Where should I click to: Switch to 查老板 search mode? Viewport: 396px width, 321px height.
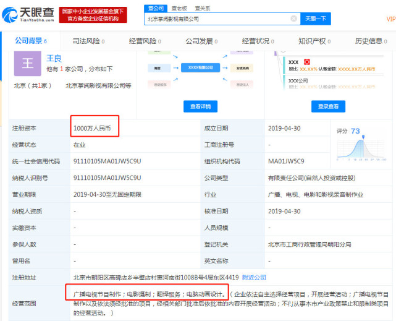(179, 8)
